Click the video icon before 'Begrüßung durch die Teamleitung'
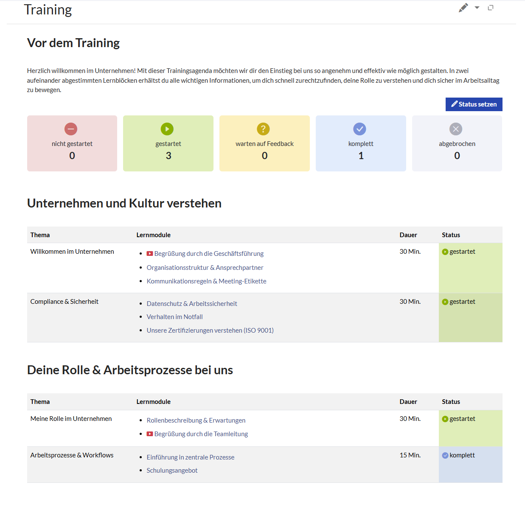525x510 pixels. (x=150, y=434)
